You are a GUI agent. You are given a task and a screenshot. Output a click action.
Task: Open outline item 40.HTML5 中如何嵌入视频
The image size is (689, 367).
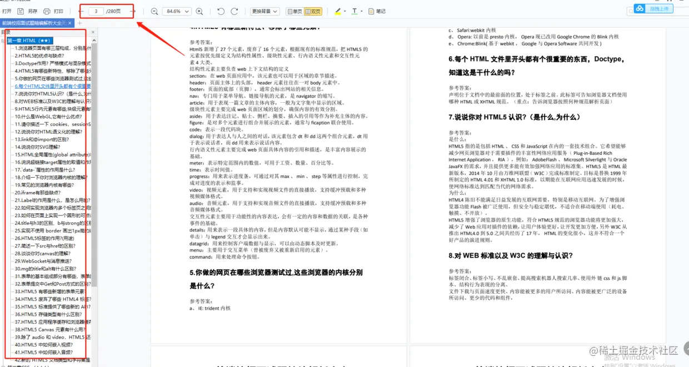click(x=44, y=344)
